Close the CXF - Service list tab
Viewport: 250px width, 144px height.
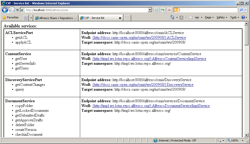pos(120,18)
